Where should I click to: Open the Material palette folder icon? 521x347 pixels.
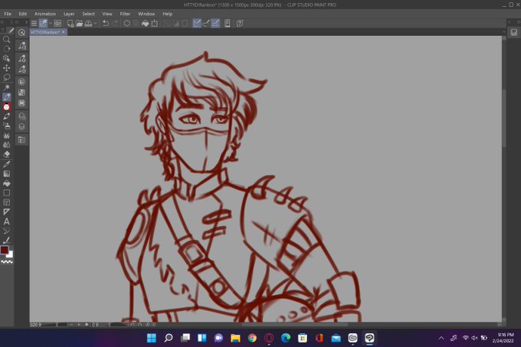(x=22, y=140)
